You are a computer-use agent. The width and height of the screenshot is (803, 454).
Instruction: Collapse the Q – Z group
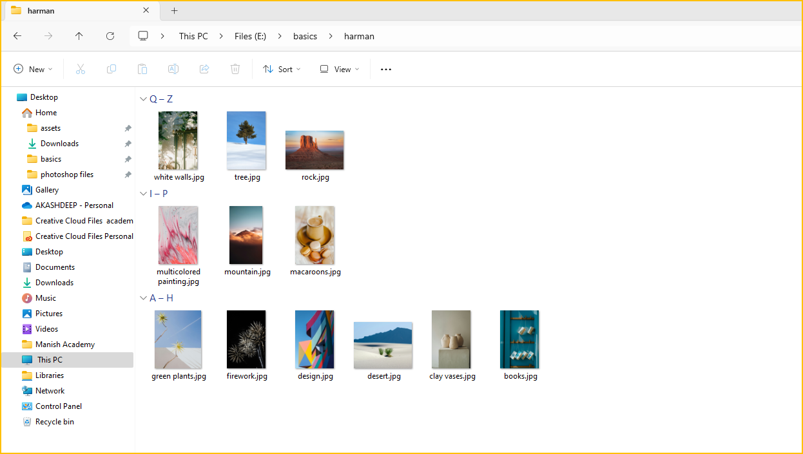click(143, 99)
